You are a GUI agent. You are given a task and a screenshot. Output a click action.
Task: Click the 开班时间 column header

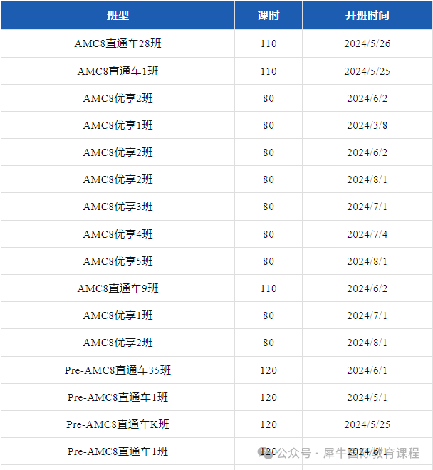(367, 15)
